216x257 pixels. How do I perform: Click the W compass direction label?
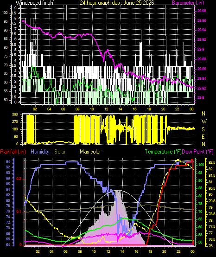pyautogui.click(x=204, y=122)
